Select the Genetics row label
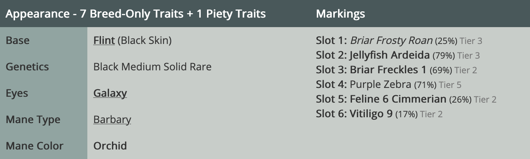The width and height of the screenshot is (530, 159). pos(27,67)
